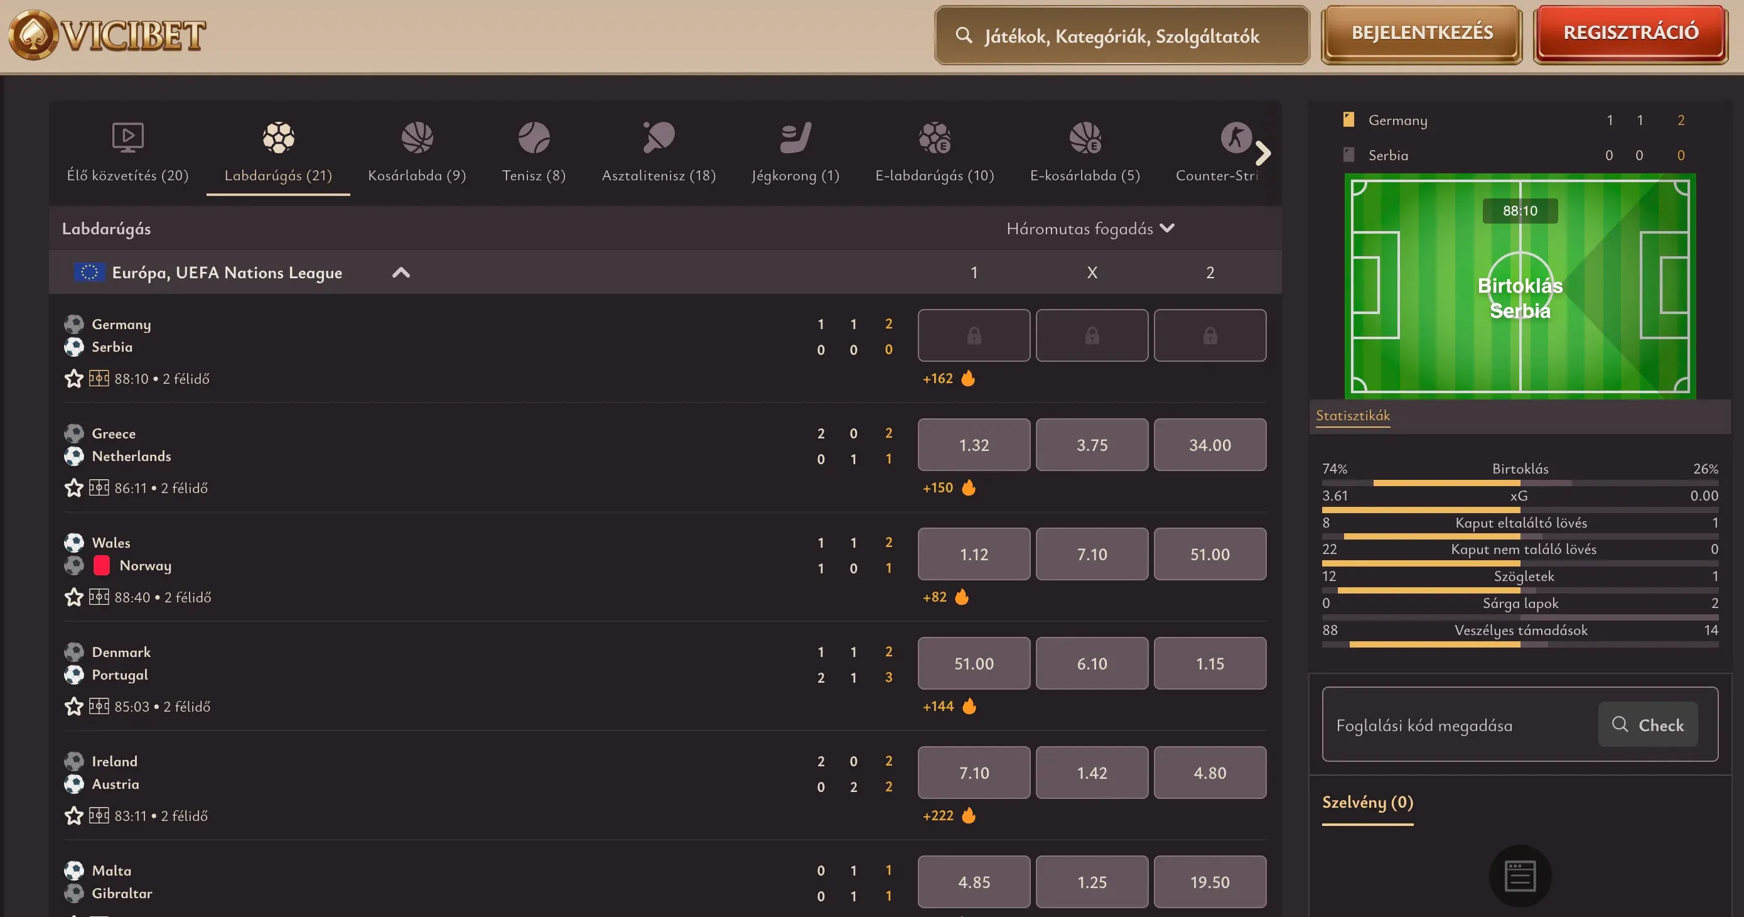Click the fire icon next to +150
Image resolution: width=1744 pixels, height=917 pixels.
coord(969,487)
